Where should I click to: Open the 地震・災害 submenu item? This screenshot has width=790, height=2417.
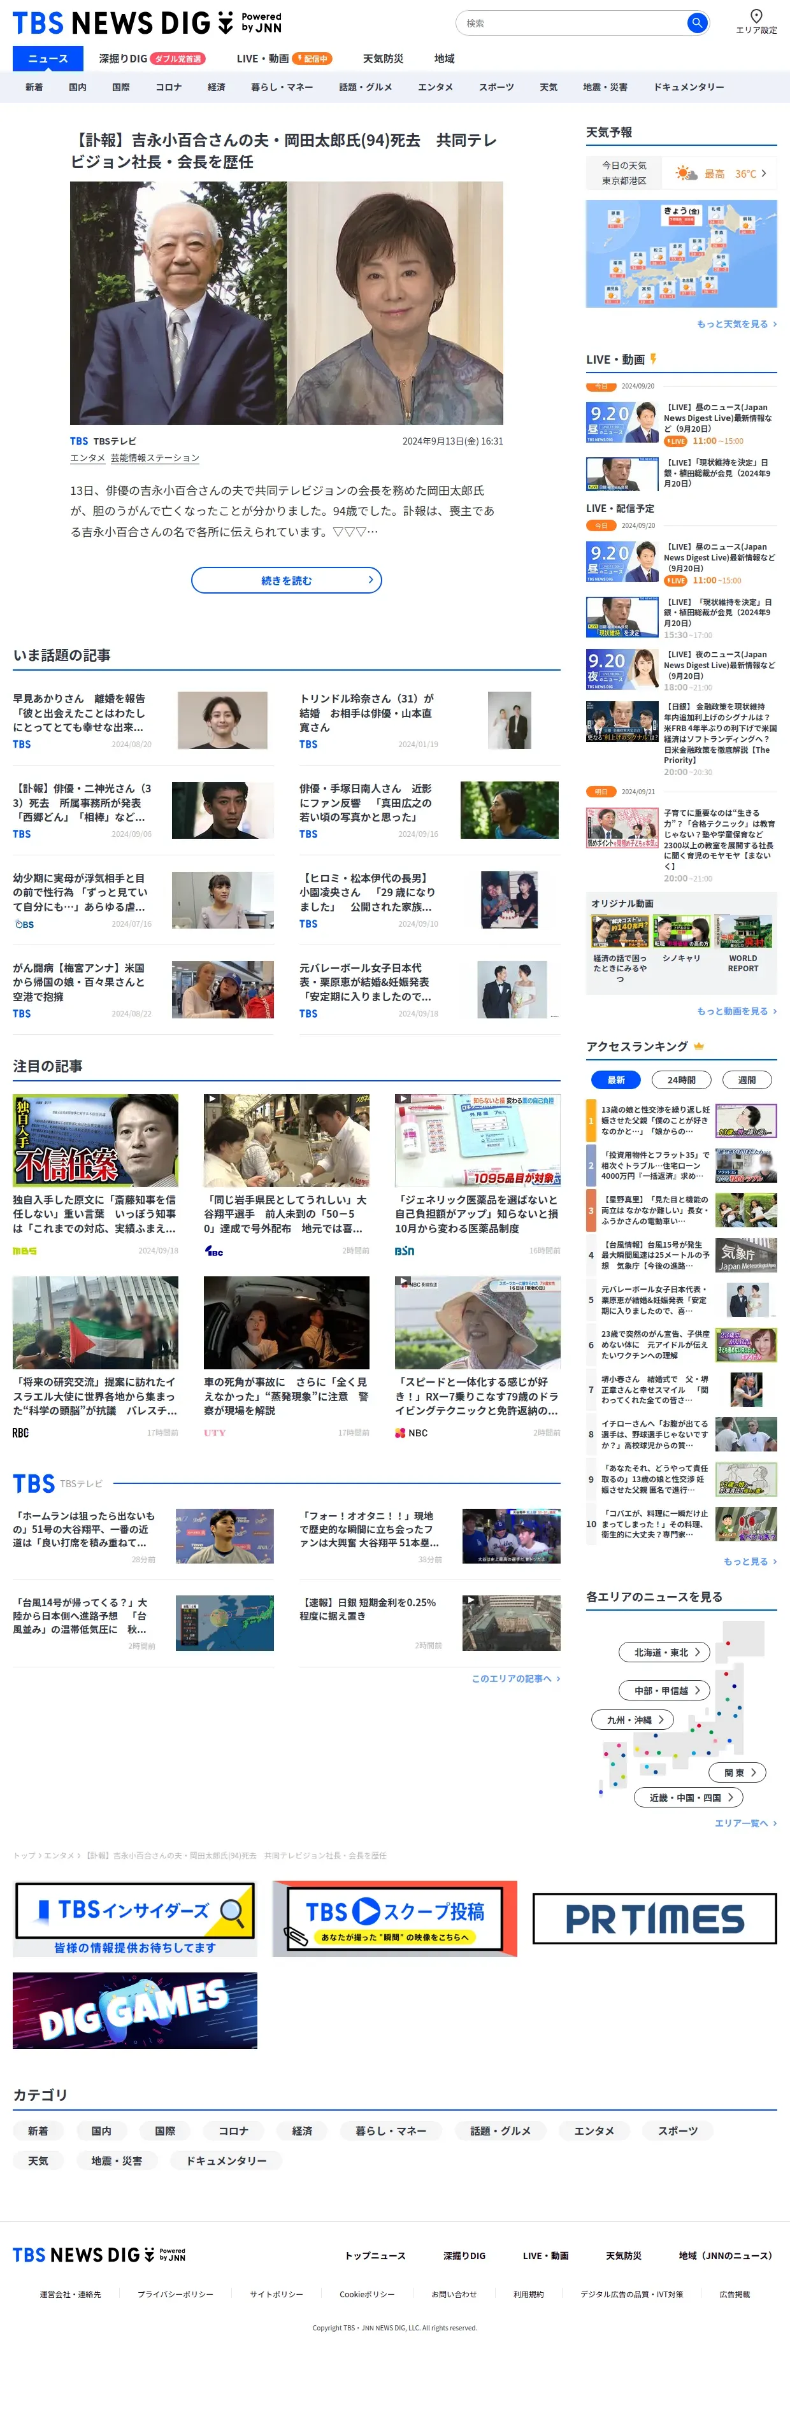[x=605, y=87]
